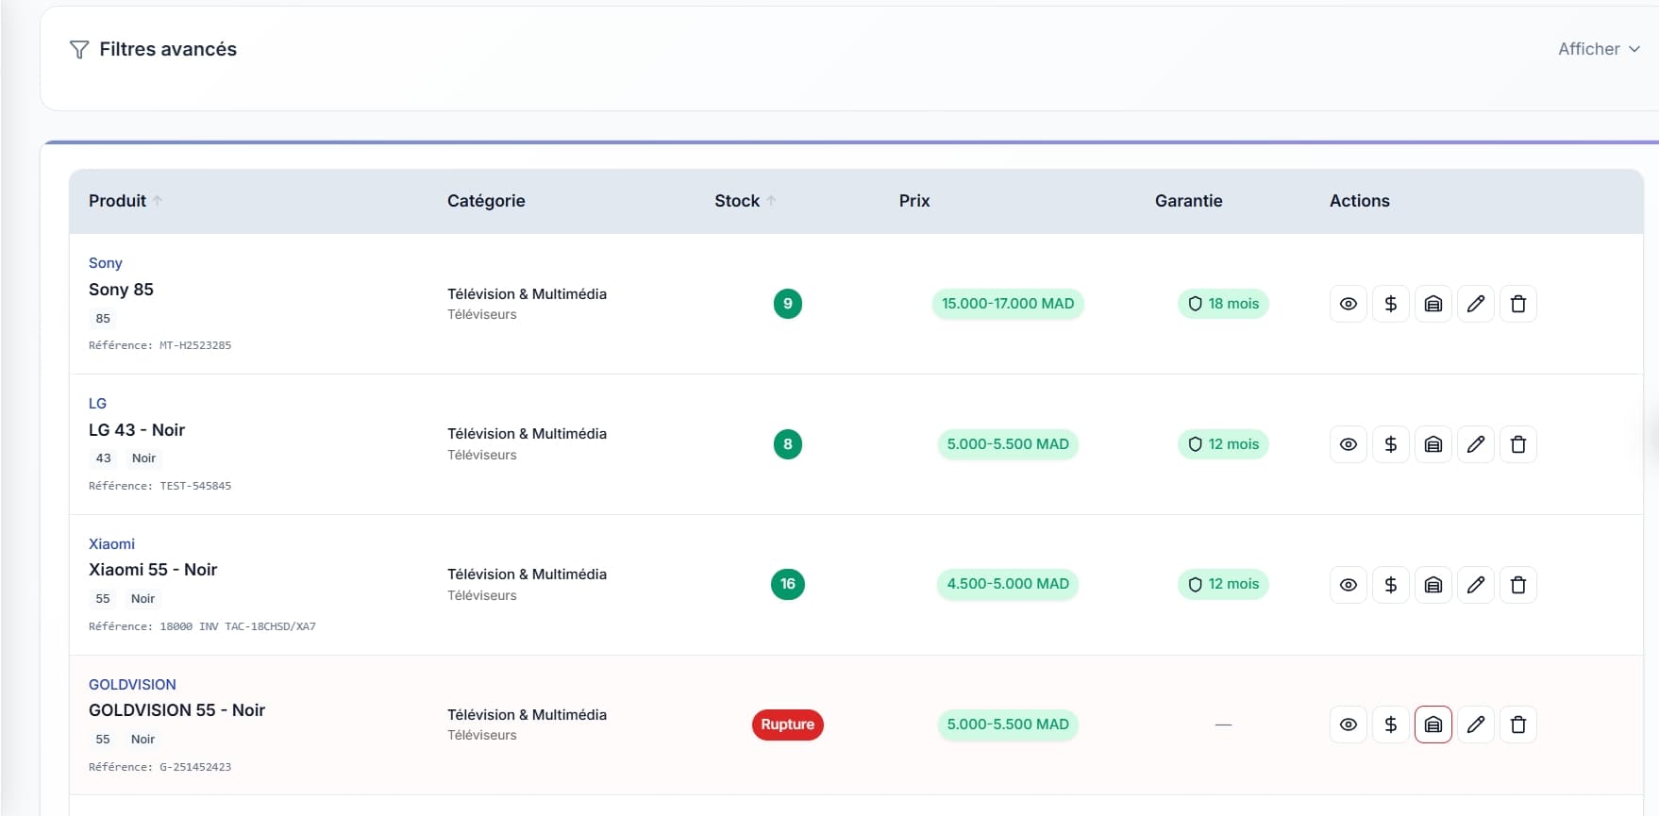The height and width of the screenshot is (816, 1659).
Task: Open highlighted stock icon for GOLDVISION 55
Action: coord(1433,724)
